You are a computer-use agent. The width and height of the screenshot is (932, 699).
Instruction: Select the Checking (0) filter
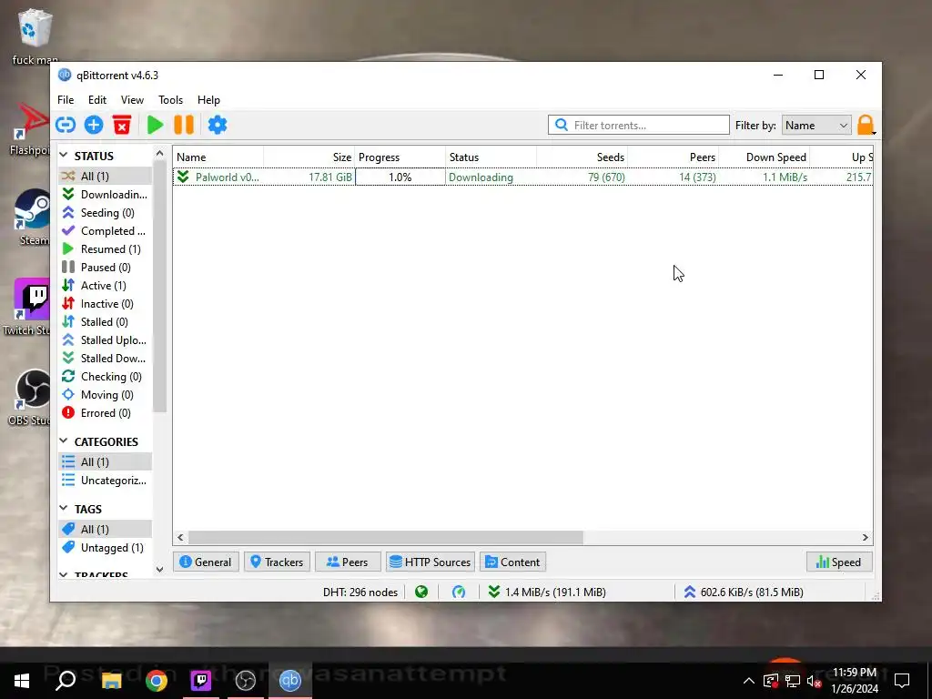click(x=106, y=377)
